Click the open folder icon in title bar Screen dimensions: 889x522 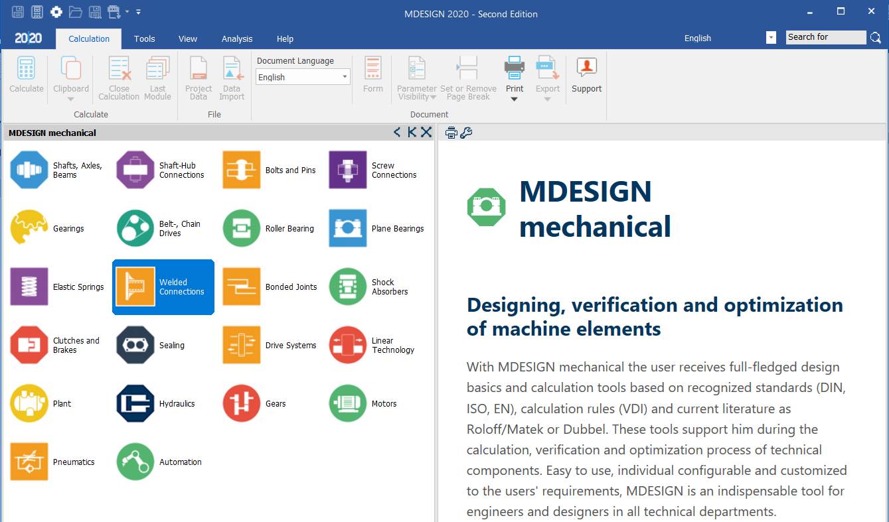[x=76, y=12]
